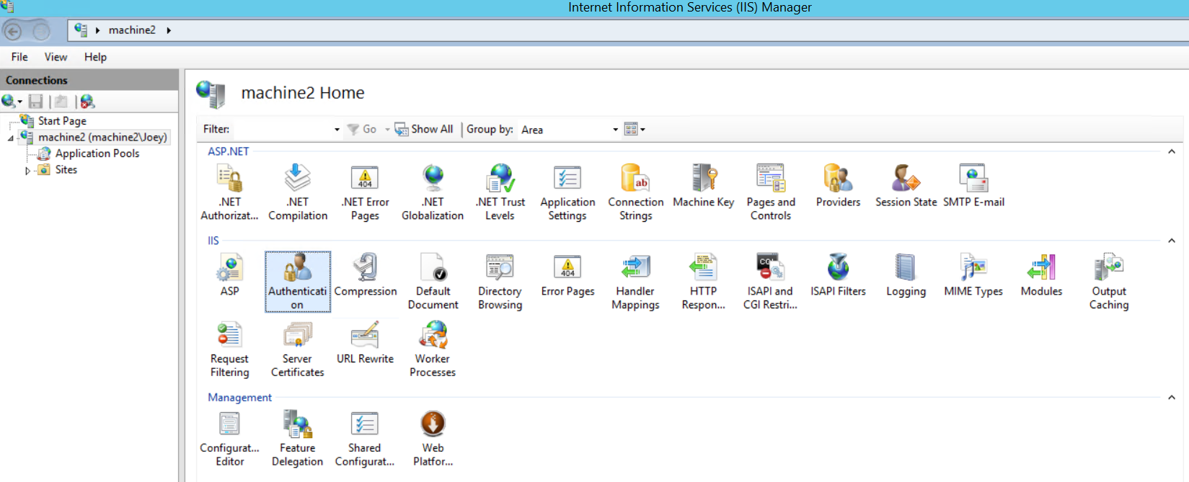
Task: Open the Group by Area dropdown
Action: pyautogui.click(x=615, y=130)
